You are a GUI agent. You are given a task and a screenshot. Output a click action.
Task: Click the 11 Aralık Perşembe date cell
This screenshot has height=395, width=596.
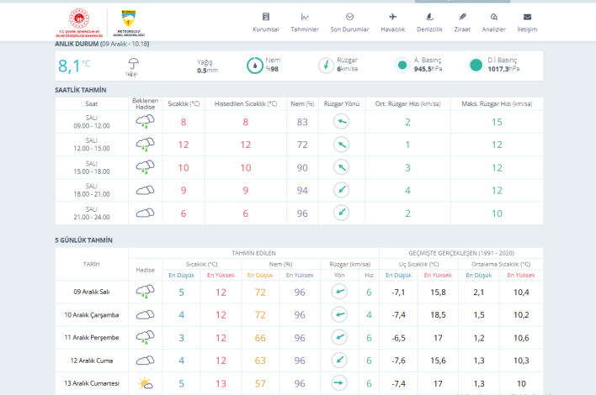pyautogui.click(x=92, y=338)
